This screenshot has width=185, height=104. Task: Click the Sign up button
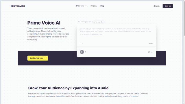tap(168, 6)
